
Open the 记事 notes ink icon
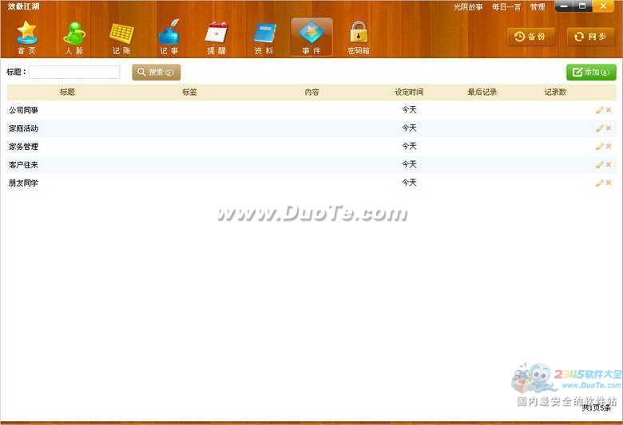pos(169,36)
